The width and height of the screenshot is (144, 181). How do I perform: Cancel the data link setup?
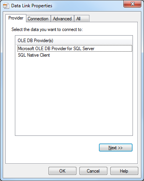(93, 171)
